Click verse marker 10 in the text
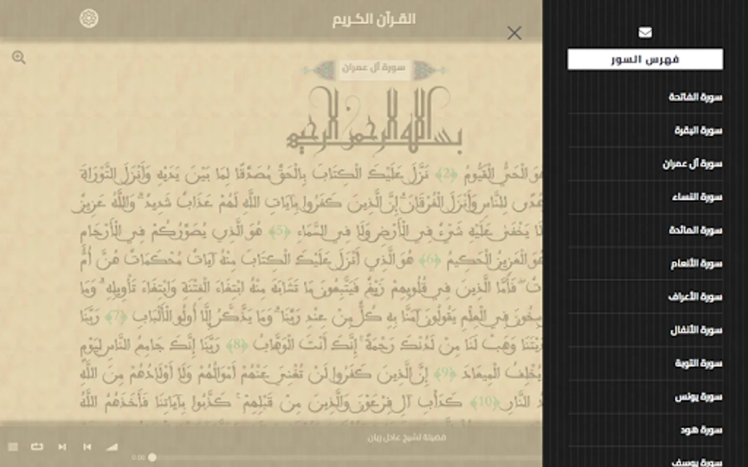Screen dimensions: 748x467 point(485,402)
